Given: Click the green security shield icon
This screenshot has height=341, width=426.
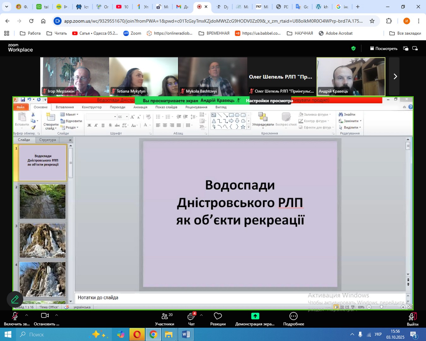Looking at the screenshot, I should pos(353,48).
